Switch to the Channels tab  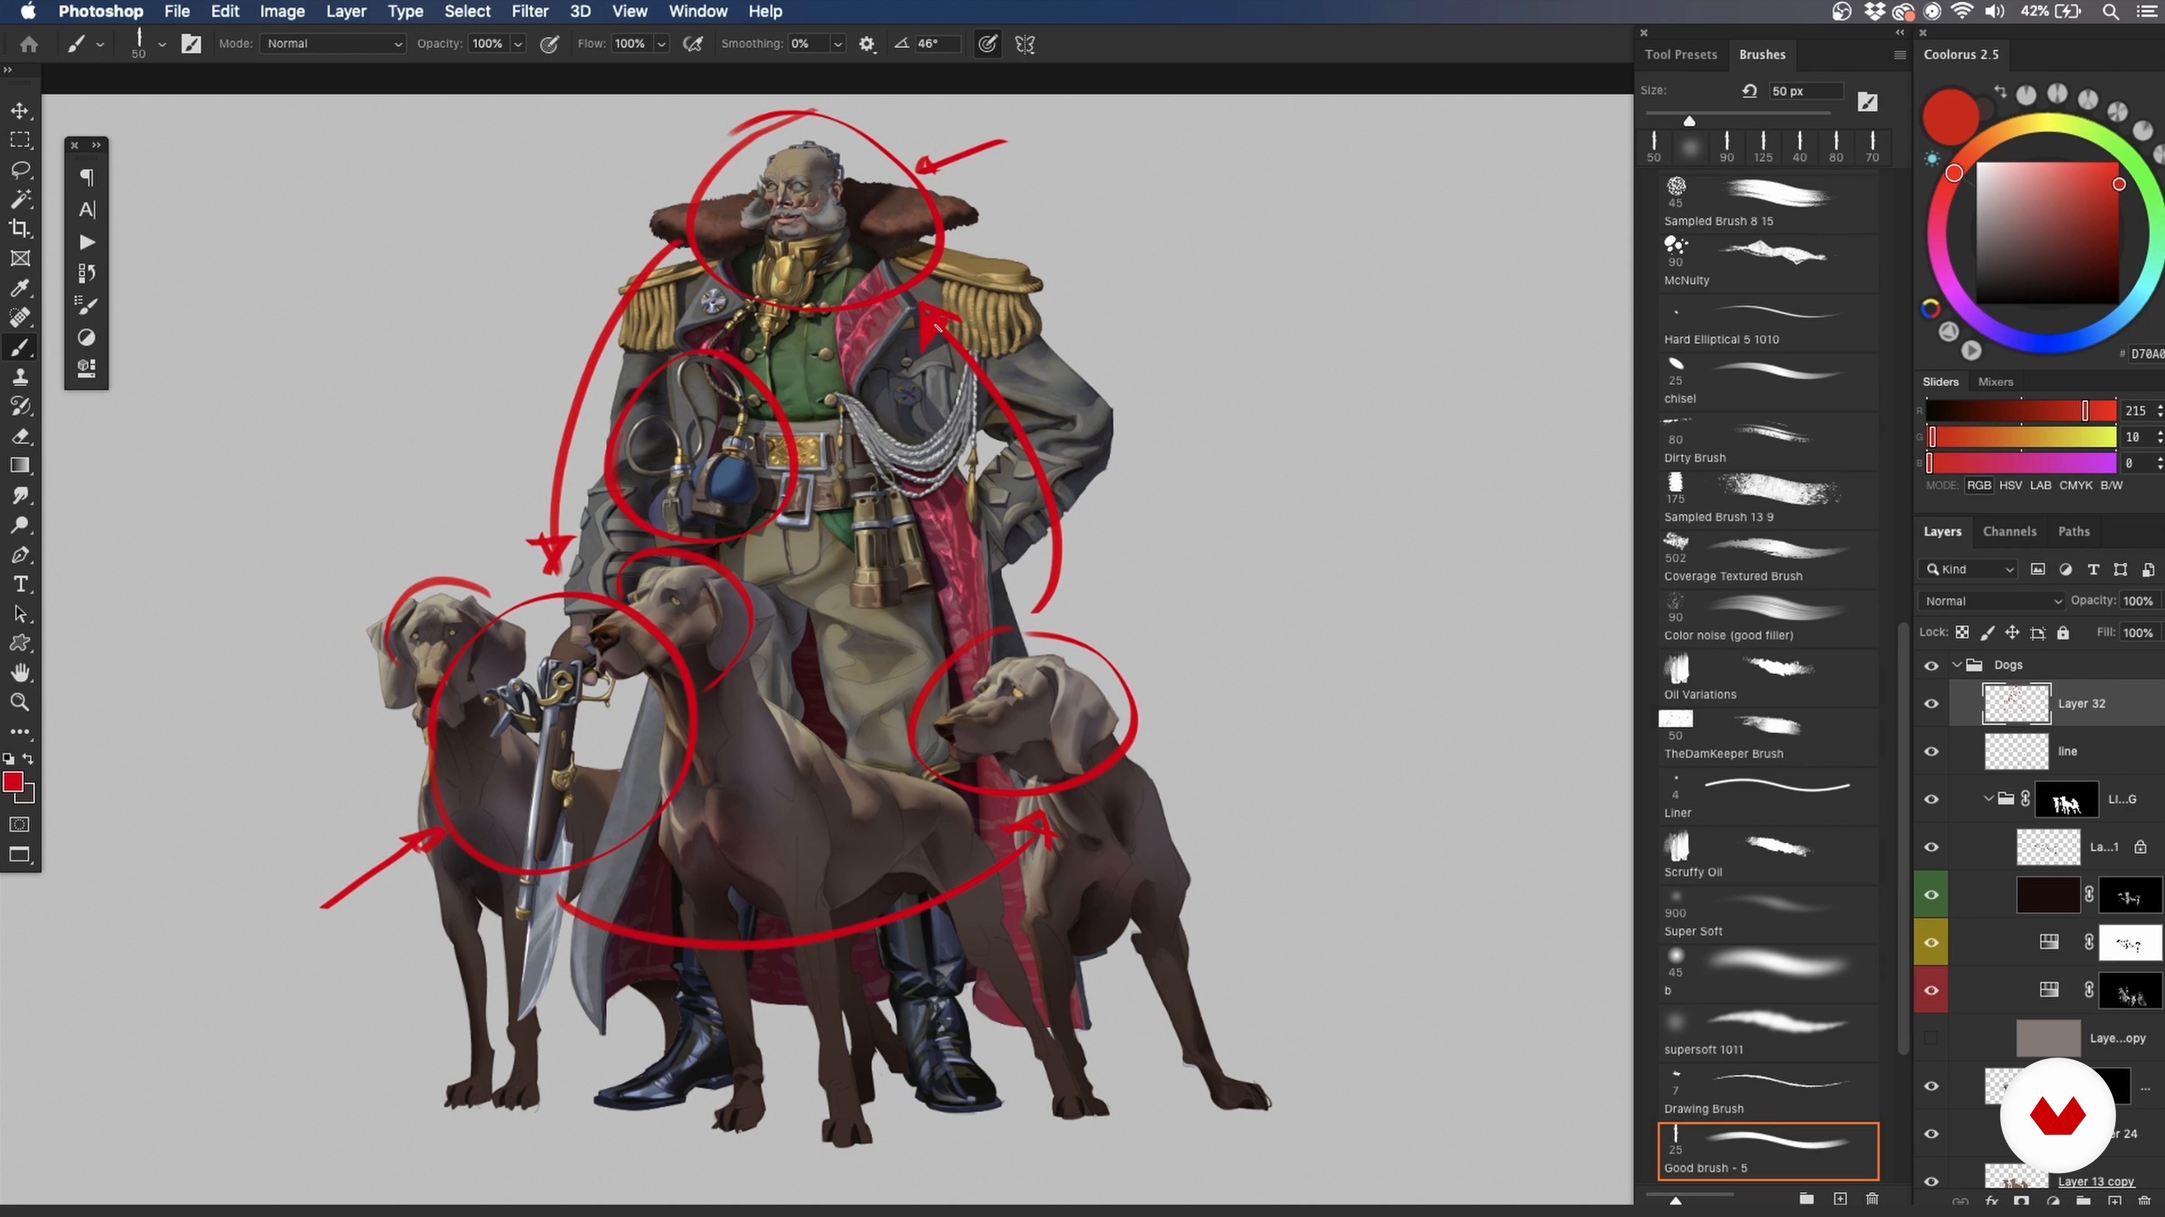click(x=2009, y=532)
